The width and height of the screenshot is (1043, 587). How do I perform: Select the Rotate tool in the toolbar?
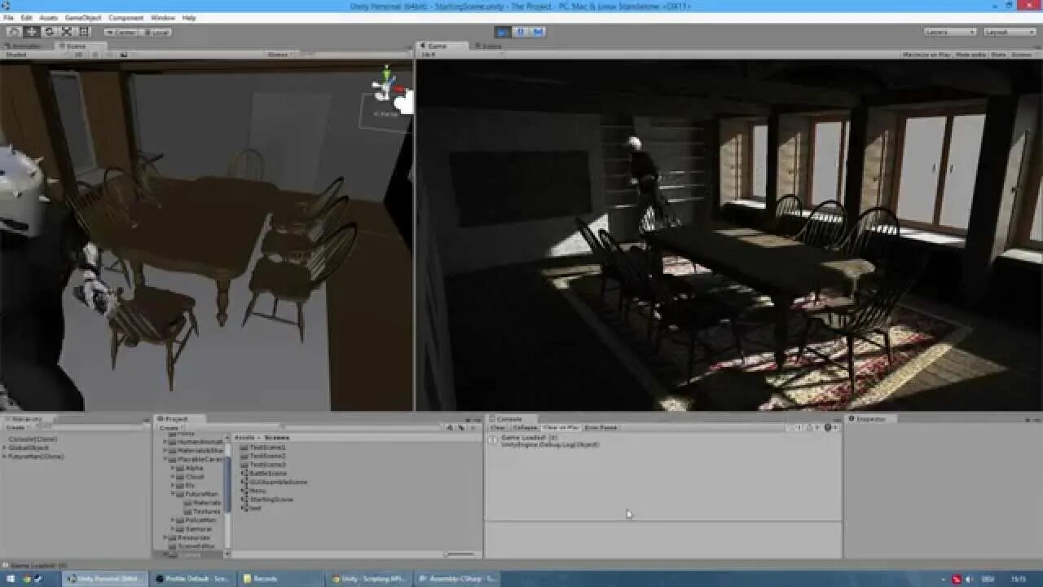click(x=49, y=32)
